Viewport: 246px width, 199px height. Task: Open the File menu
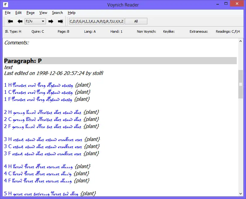pyautogui.click(x=8, y=13)
